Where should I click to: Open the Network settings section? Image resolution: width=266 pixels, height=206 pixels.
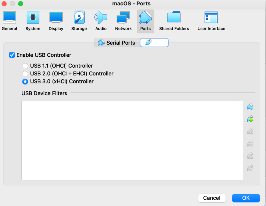(x=123, y=21)
